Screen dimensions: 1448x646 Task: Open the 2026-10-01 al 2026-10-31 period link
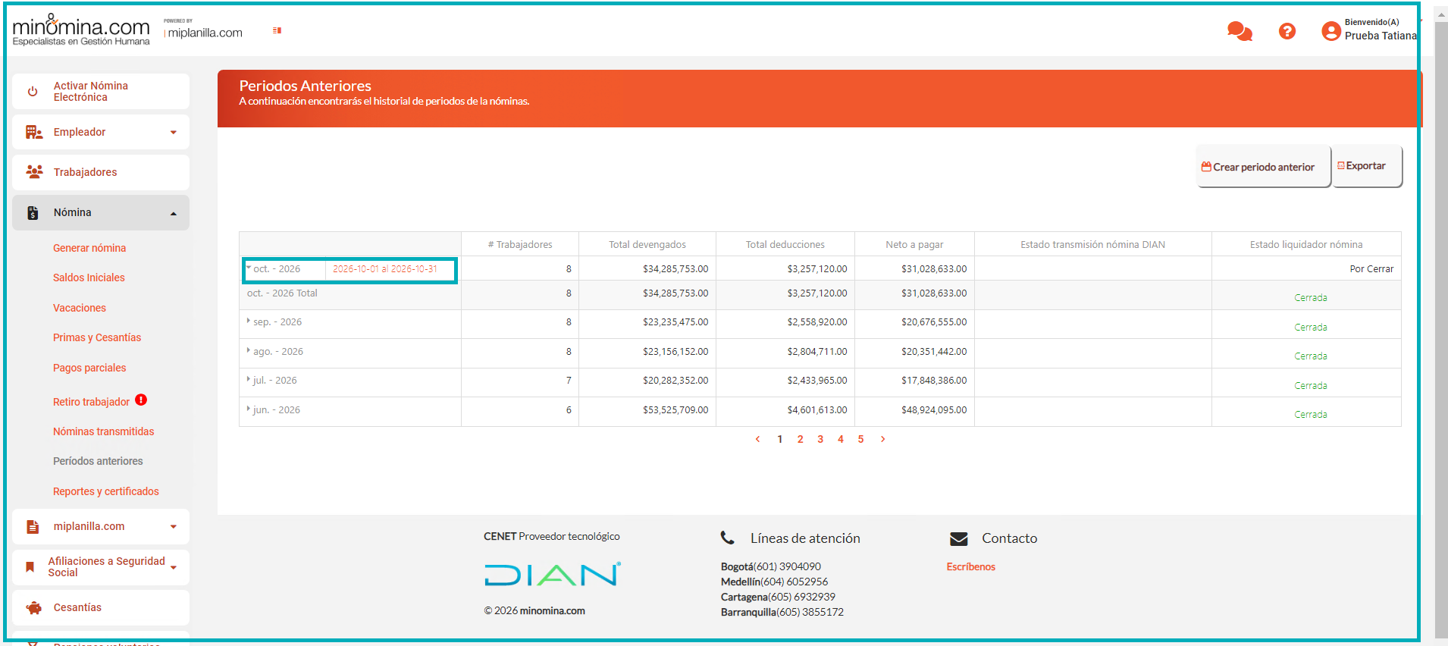coord(385,269)
